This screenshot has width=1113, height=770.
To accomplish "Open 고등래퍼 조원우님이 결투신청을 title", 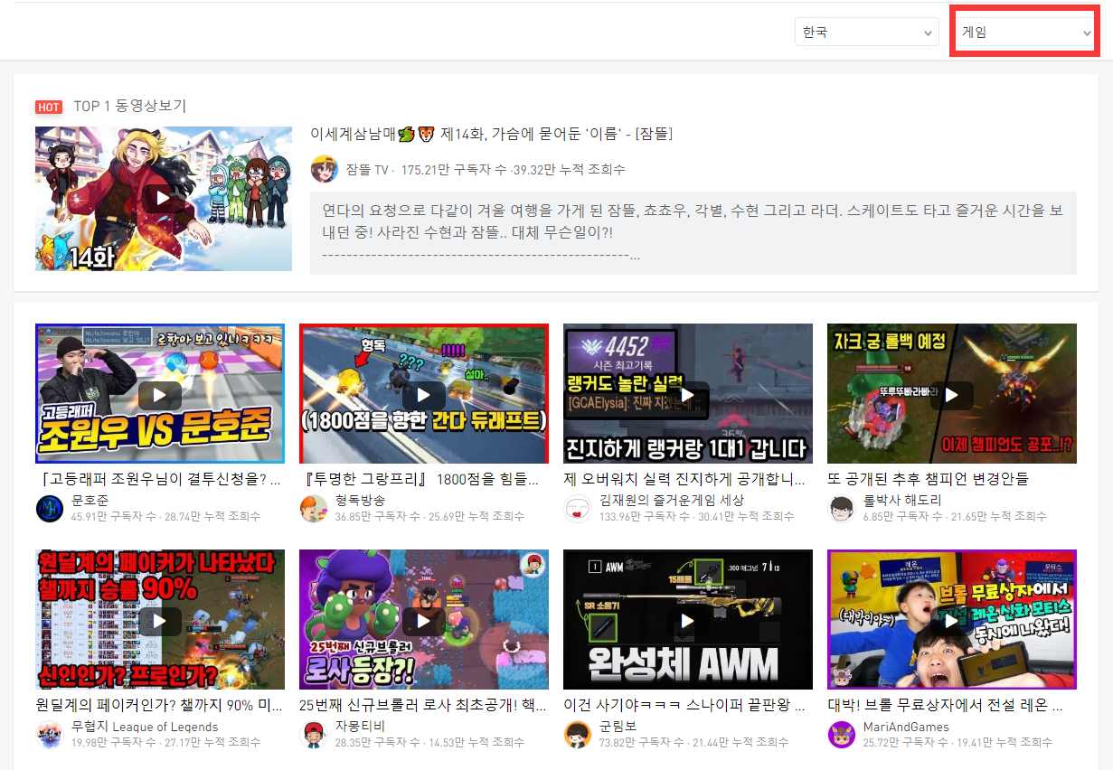I will [158, 479].
